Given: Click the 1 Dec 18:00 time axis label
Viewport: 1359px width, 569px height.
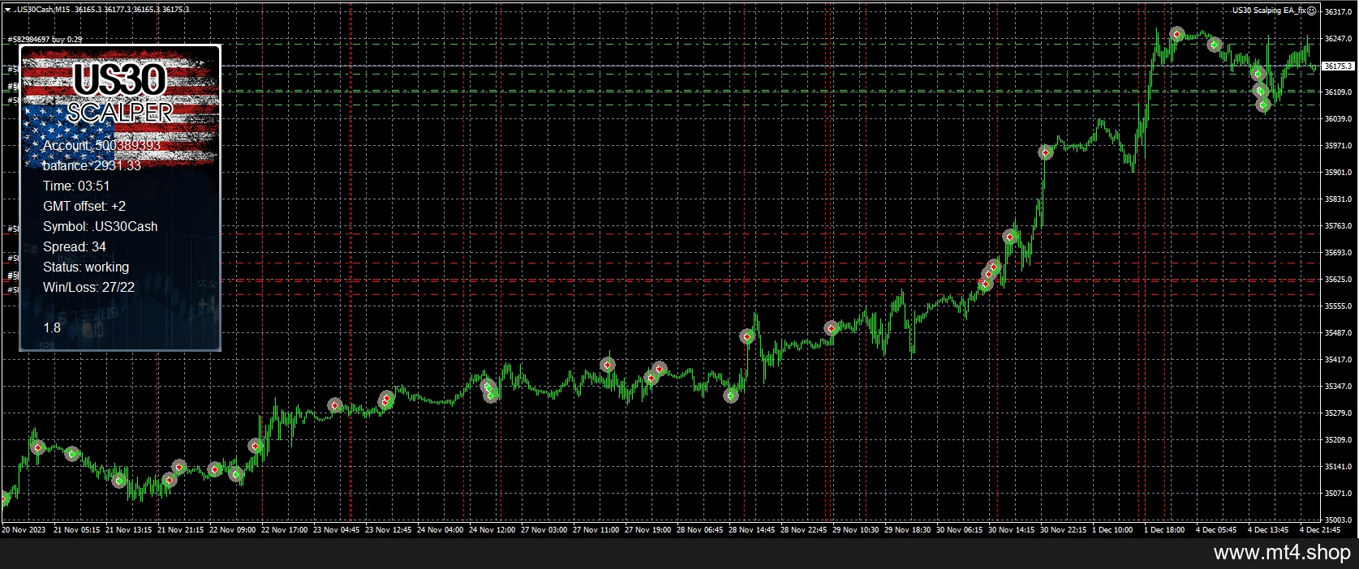Looking at the screenshot, I should click(x=1164, y=529).
